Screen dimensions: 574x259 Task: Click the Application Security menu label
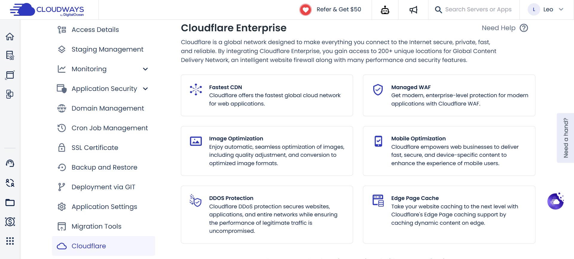click(x=104, y=89)
